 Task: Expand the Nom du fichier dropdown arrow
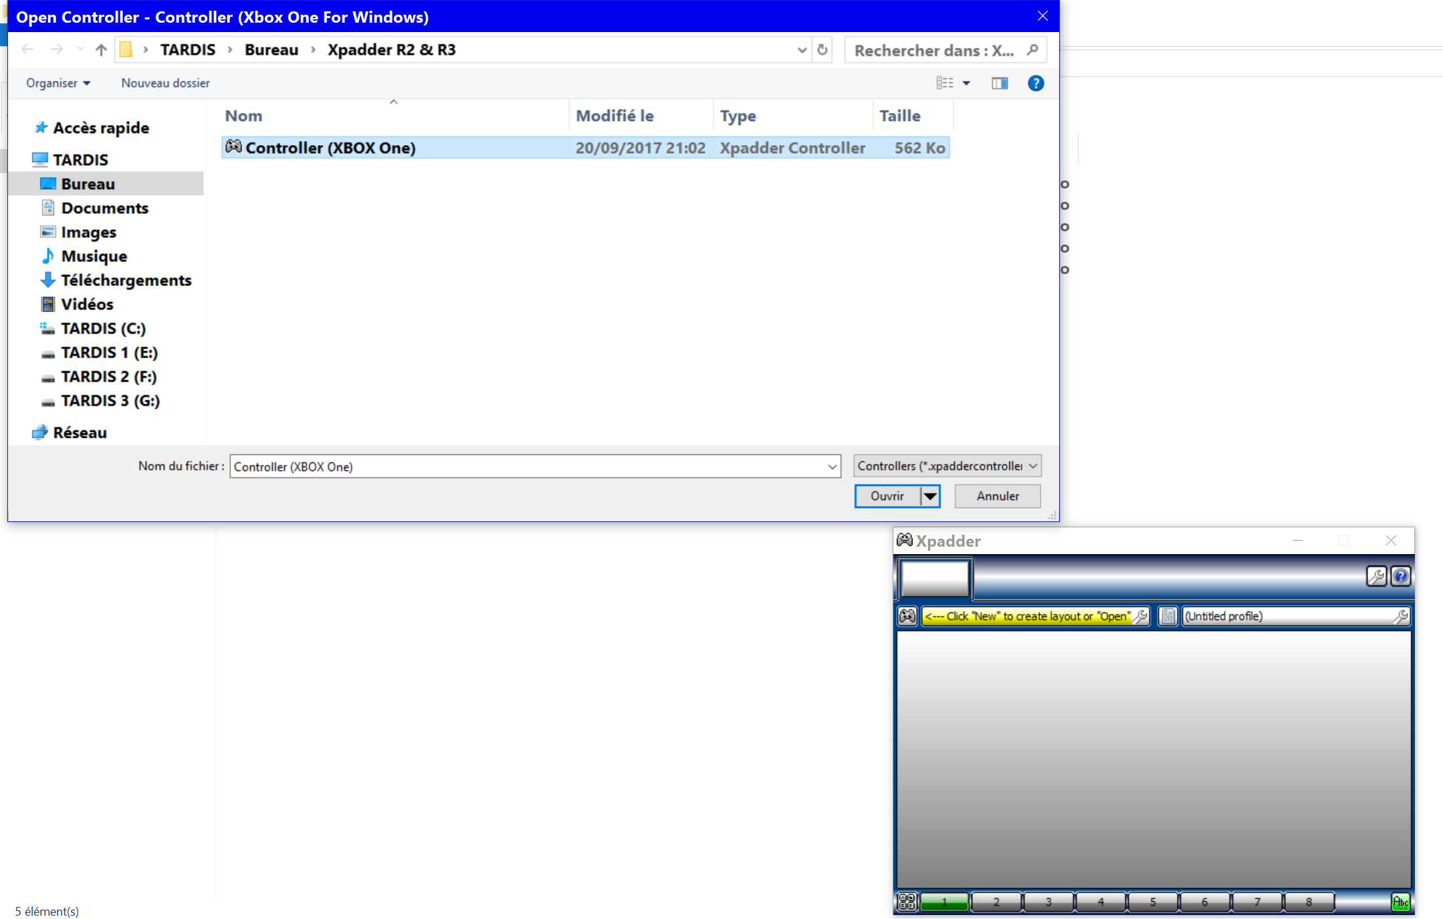[x=832, y=467]
